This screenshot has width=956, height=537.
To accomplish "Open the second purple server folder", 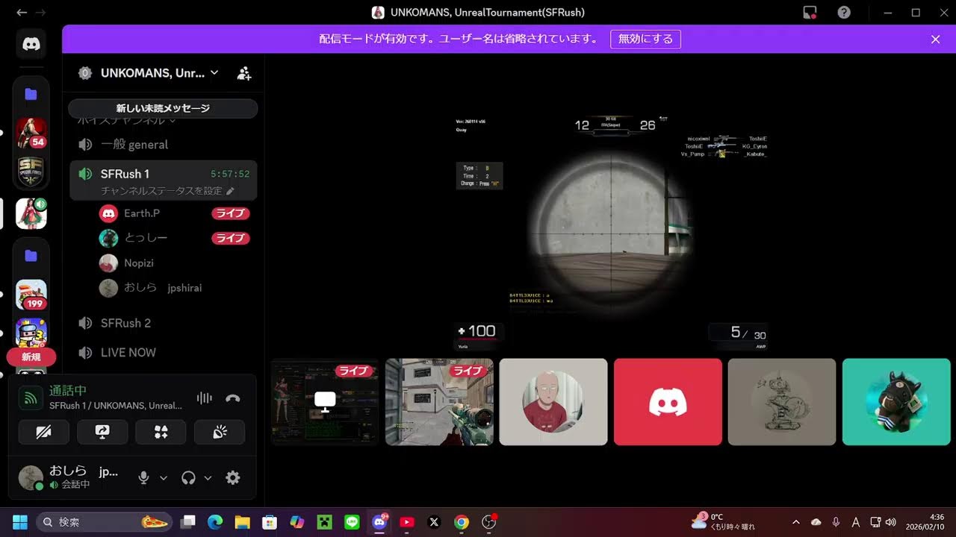I will 31,257.
